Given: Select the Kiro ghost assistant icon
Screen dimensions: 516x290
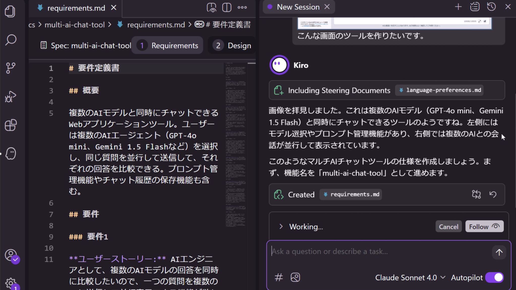Looking at the screenshot, I should [x=10, y=153].
